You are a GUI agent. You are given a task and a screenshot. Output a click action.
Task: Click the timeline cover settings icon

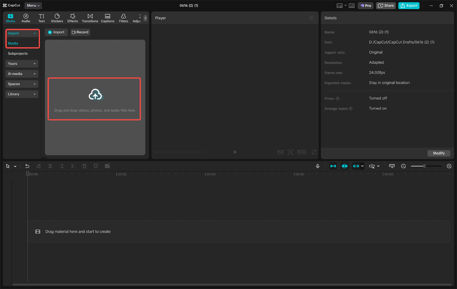pos(392,166)
